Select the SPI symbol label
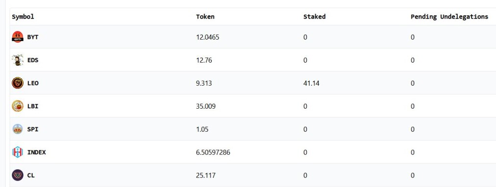This screenshot has height=187, width=496. coord(33,129)
